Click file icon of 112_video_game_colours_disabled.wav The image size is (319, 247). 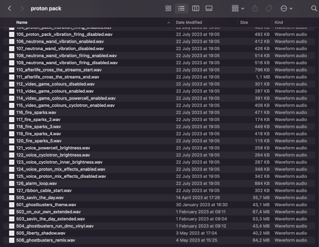point(12,84)
